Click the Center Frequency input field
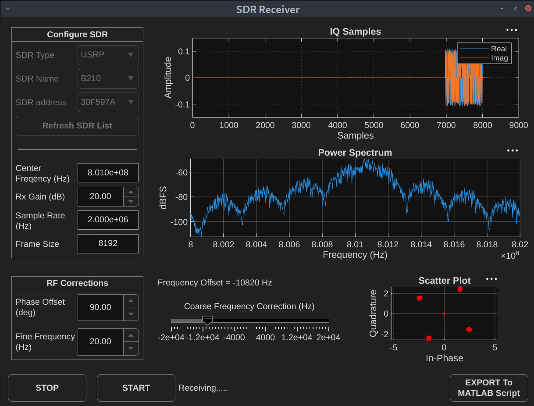The width and height of the screenshot is (534, 406). coord(108,173)
